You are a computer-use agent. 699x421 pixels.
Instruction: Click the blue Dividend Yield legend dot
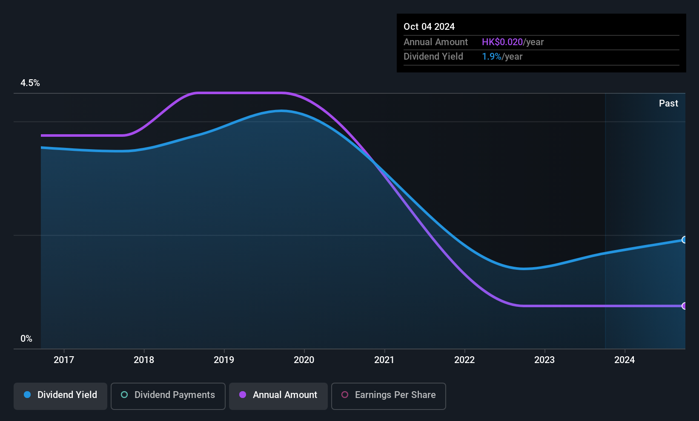click(27, 395)
